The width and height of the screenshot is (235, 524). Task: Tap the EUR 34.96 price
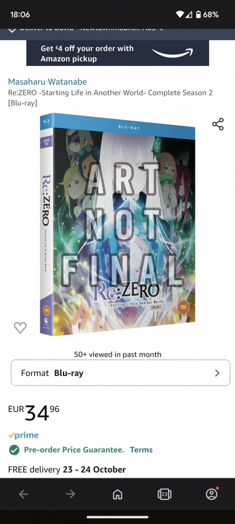34,413
